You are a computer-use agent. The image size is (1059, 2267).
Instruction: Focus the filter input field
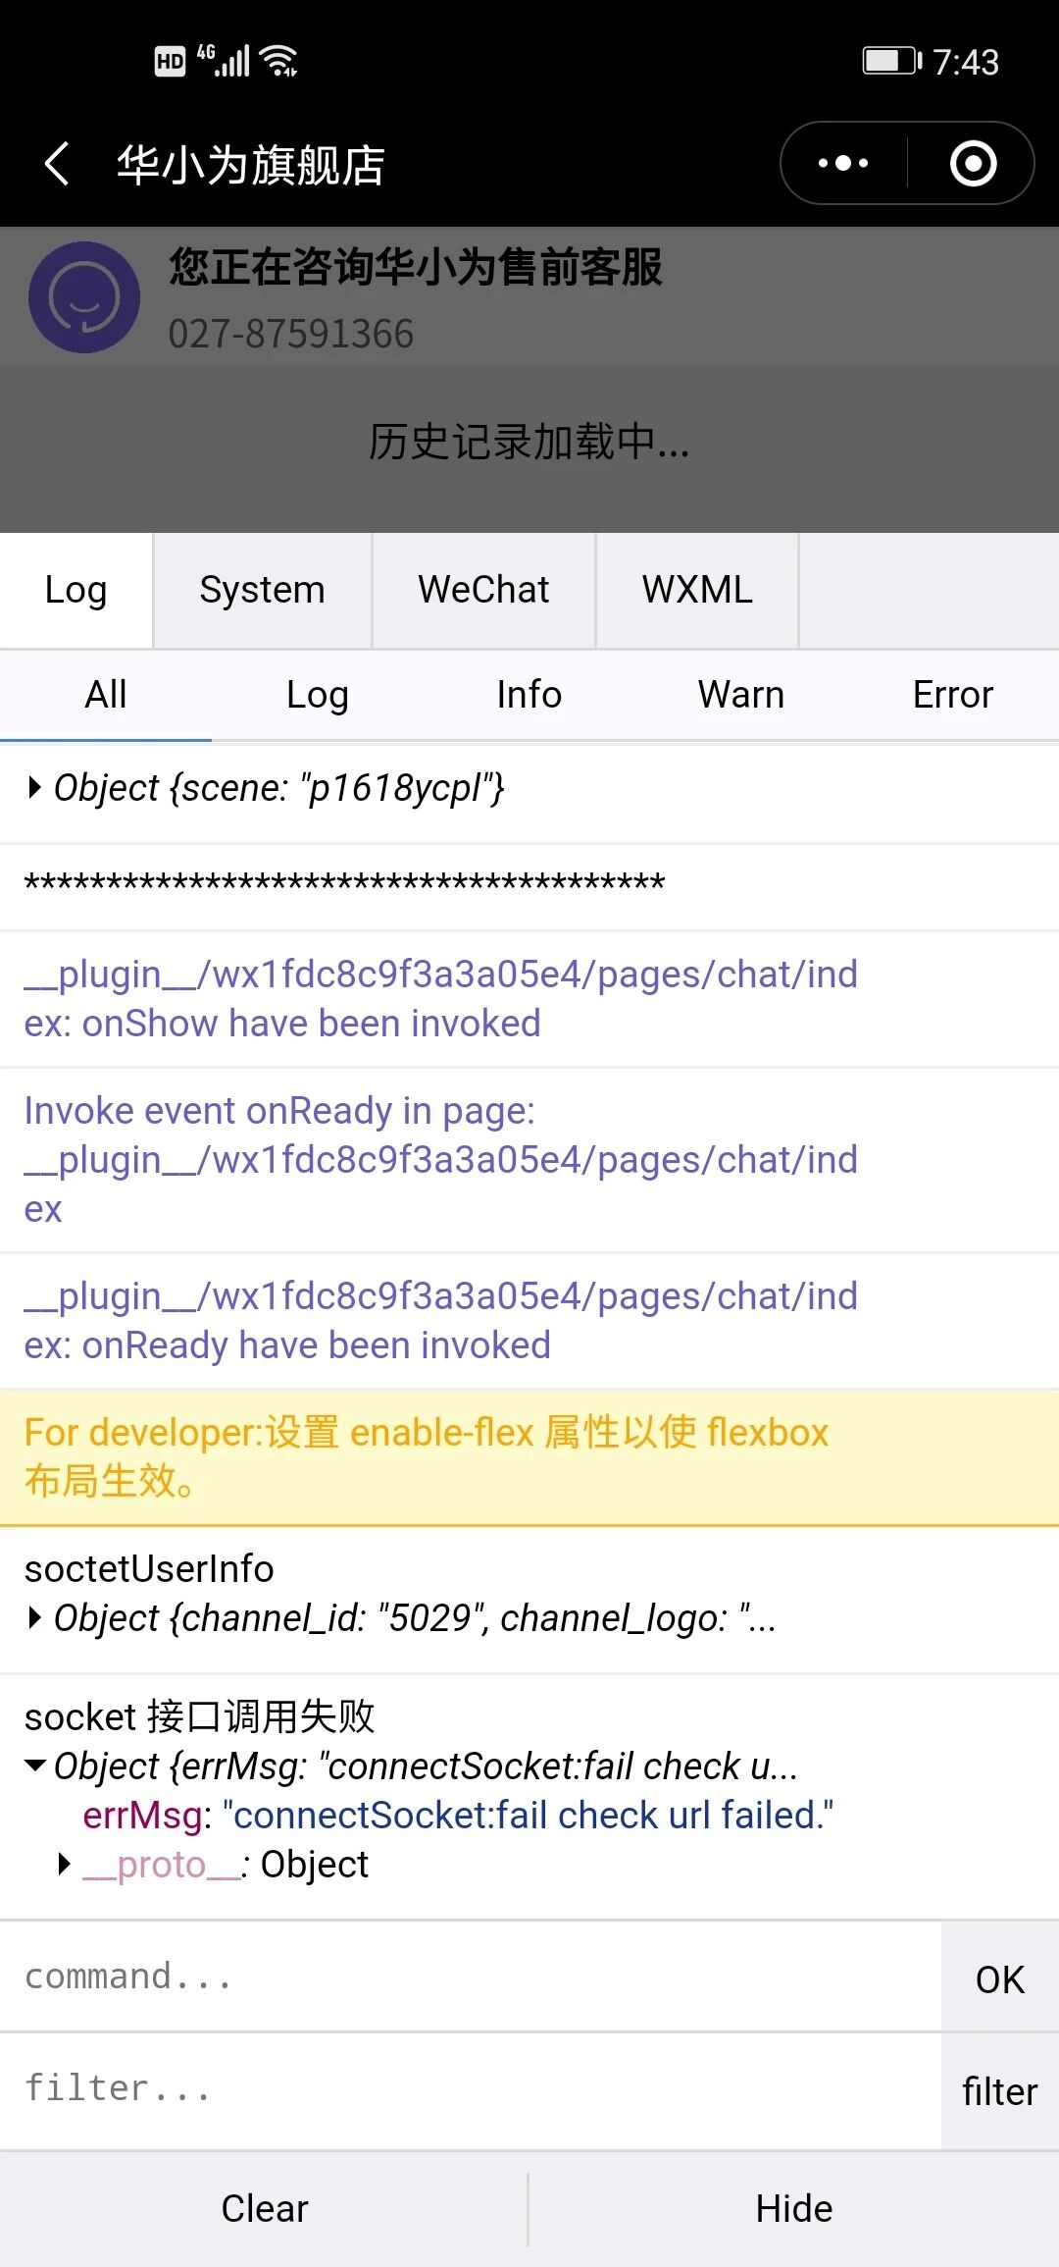tap(471, 2088)
